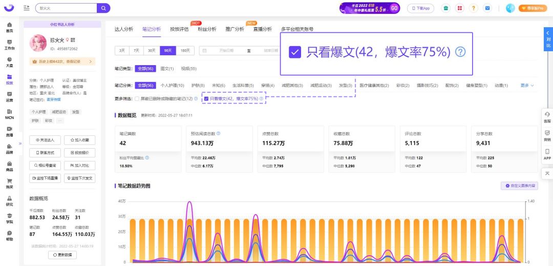This screenshot has width=553, height=266.
Task: Expand the 历史上榜642次 record arrow
Action: (91, 62)
